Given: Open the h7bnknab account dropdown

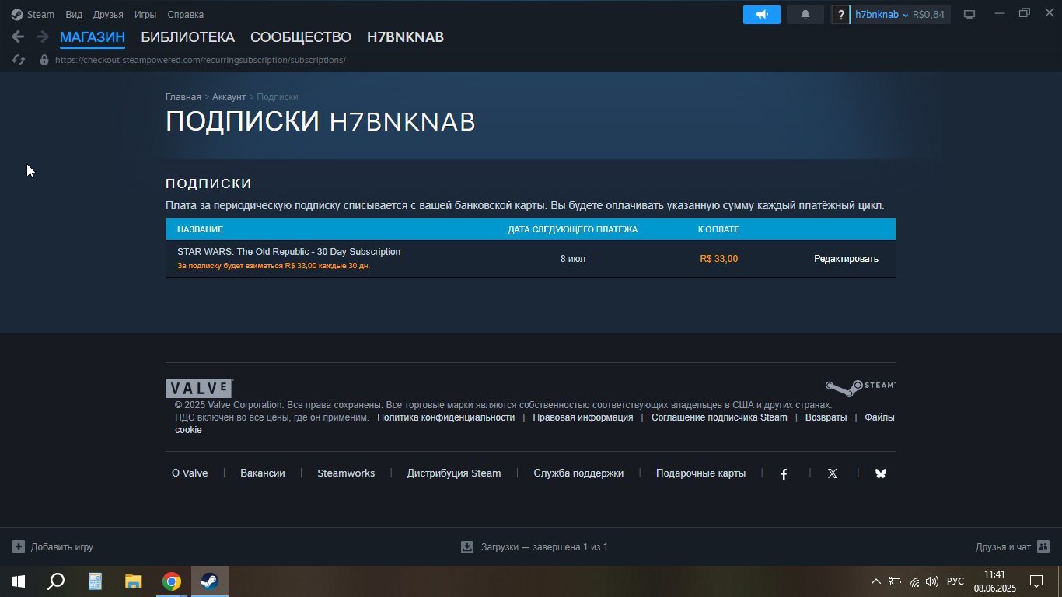Looking at the screenshot, I should pyautogui.click(x=882, y=15).
